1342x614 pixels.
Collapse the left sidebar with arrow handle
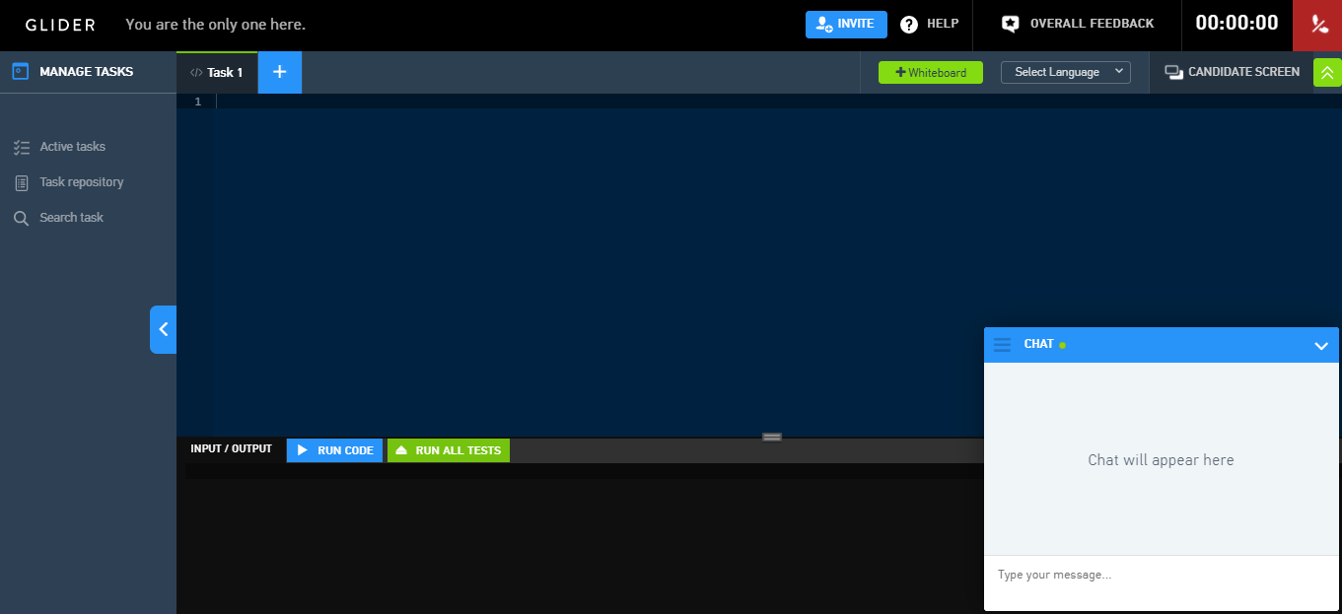point(163,329)
